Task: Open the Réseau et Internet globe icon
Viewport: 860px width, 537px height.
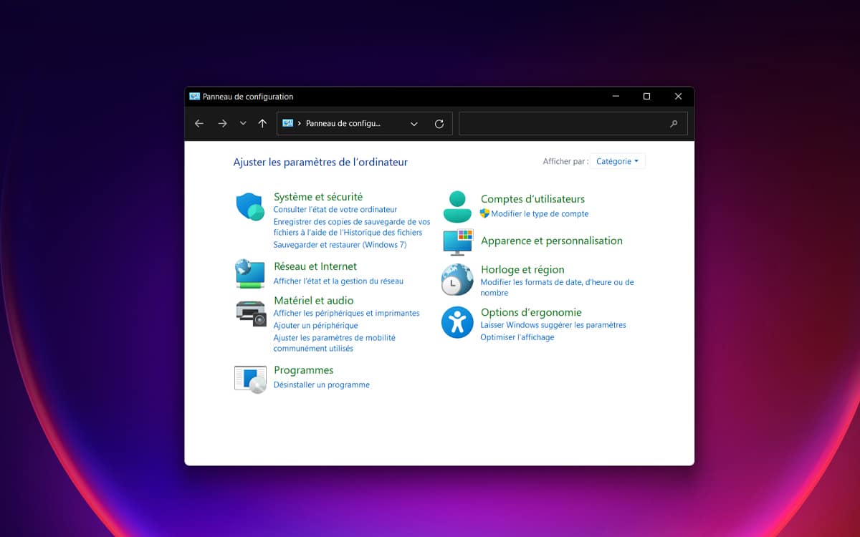Action: point(250,274)
